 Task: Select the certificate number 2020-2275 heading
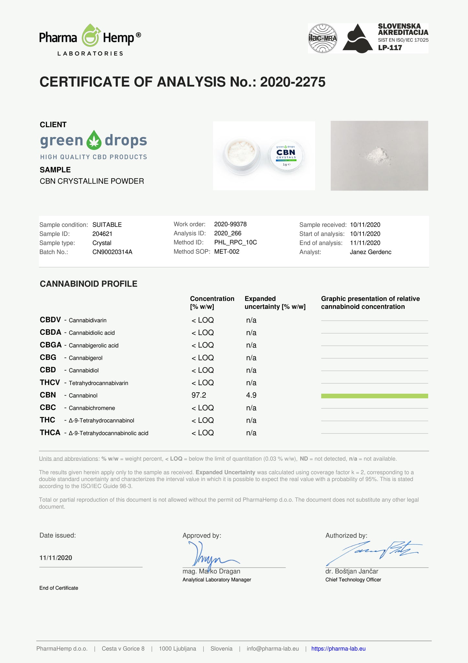pyautogui.click(x=292, y=82)
